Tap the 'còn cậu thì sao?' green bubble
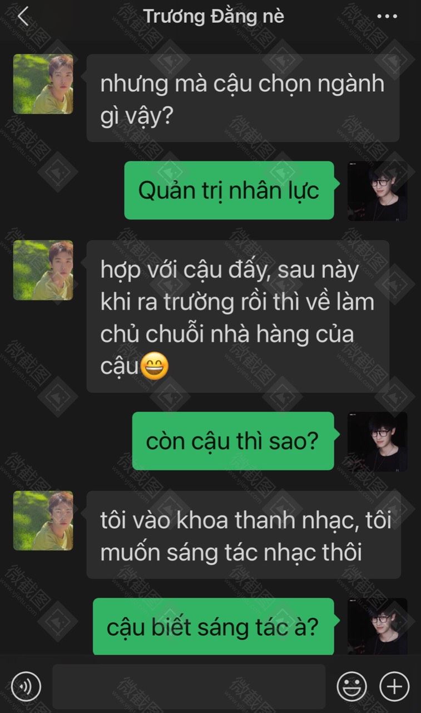 [x=232, y=441]
